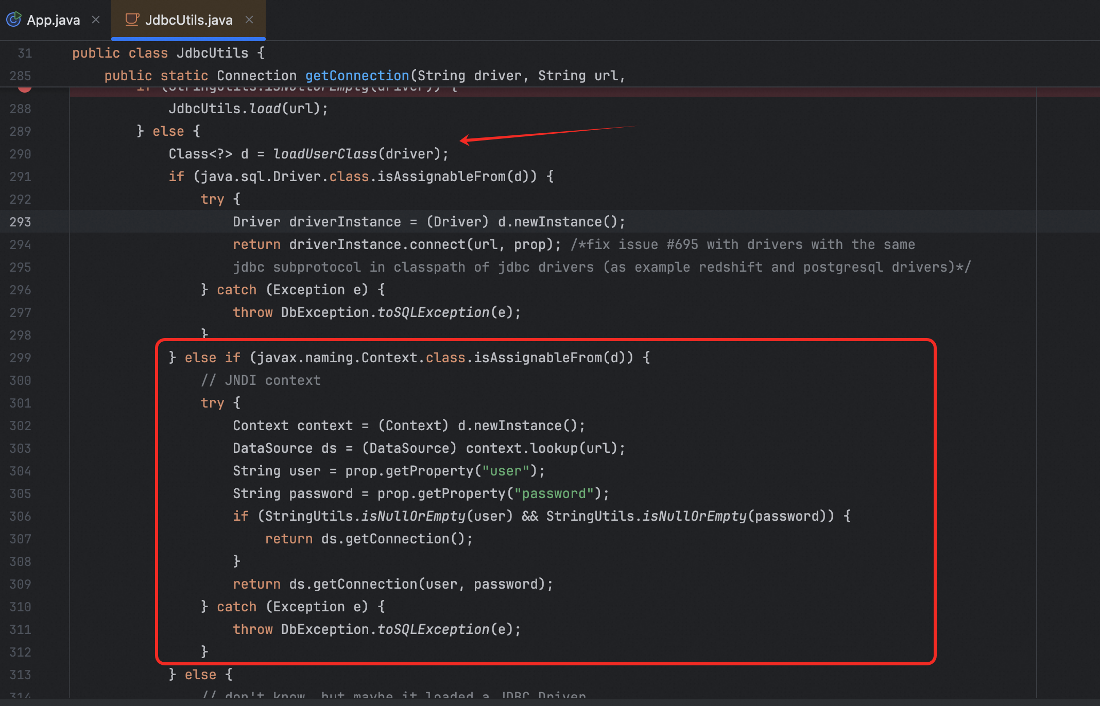Click 'isNullOrEmpty(password)' call on line 306
The height and width of the screenshot is (706, 1100).
(734, 516)
